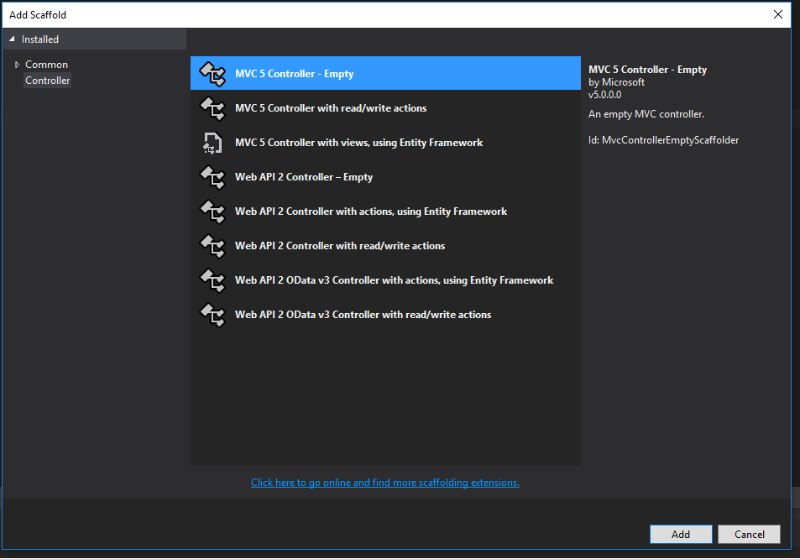Click the Cancel button
This screenshot has height=559, width=800.
point(748,534)
